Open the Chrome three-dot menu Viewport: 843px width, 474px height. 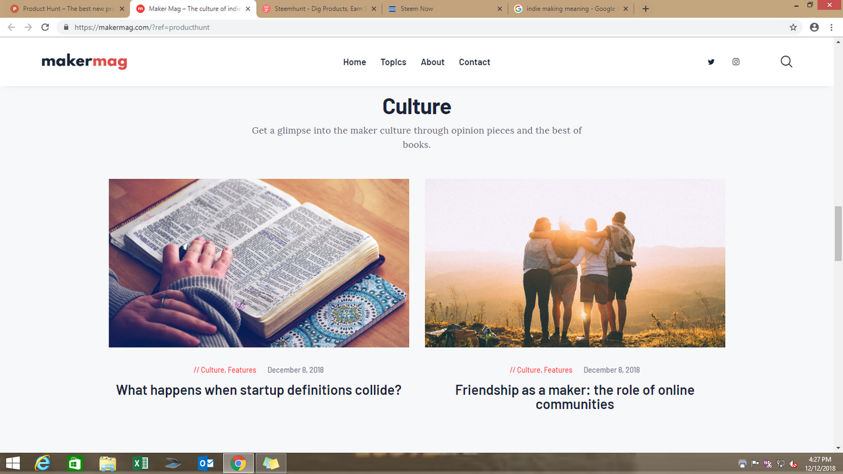[x=832, y=27]
